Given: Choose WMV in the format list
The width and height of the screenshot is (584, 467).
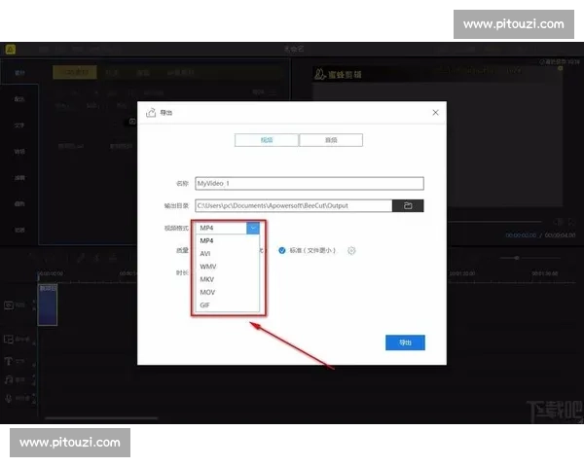Looking at the screenshot, I should click(x=227, y=267).
